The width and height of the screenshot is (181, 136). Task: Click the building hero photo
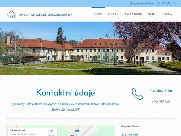90,48
